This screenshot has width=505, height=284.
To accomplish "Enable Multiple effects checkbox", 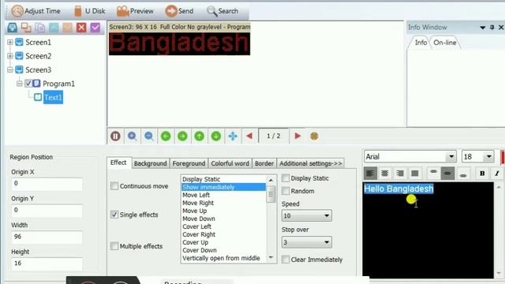I will tap(114, 246).
